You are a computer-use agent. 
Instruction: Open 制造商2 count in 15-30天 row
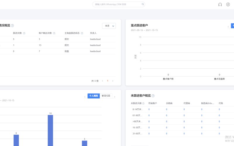(x=202, y=128)
